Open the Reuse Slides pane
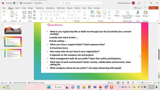 30,15
